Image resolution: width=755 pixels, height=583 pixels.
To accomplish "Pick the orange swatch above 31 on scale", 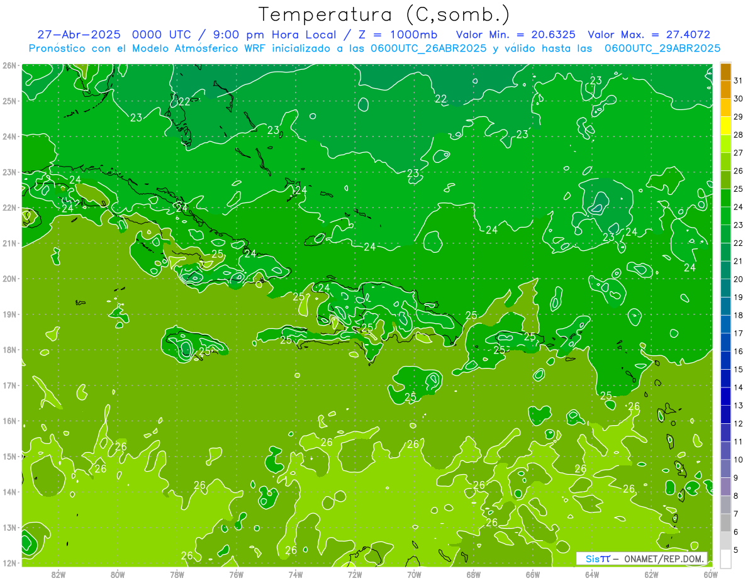I will (725, 71).
